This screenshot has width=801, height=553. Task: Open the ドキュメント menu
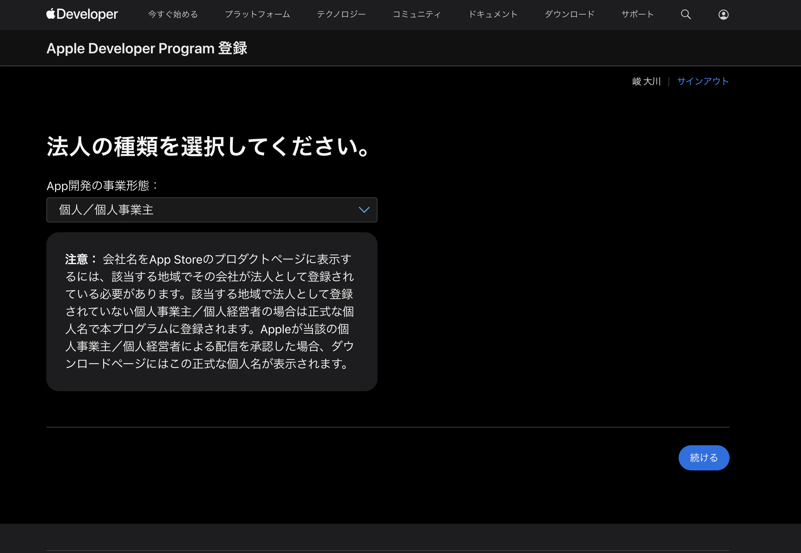(493, 14)
